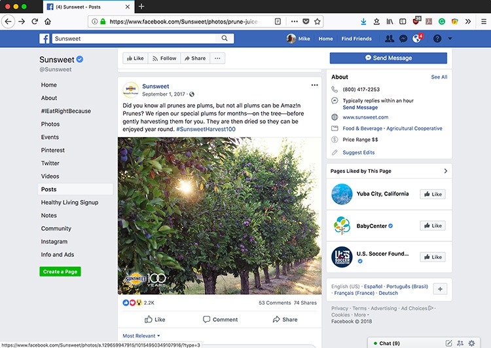The image size is (491, 348).
Task: Click the browser back arrow button
Action: [x=8, y=22]
